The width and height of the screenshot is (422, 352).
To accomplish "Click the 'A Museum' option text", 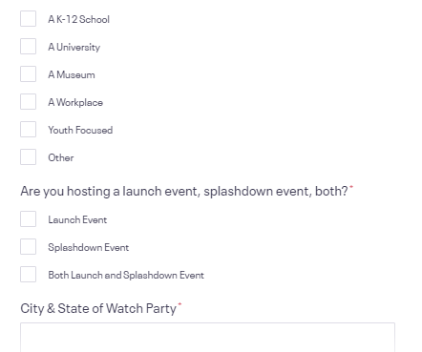I will tap(72, 74).
